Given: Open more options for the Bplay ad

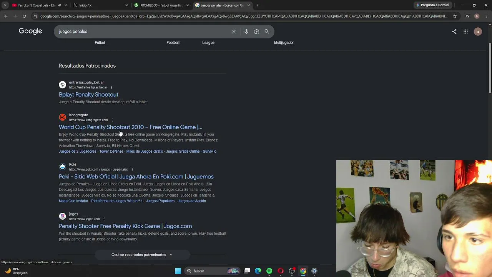Looking at the screenshot, I should 111,87.
